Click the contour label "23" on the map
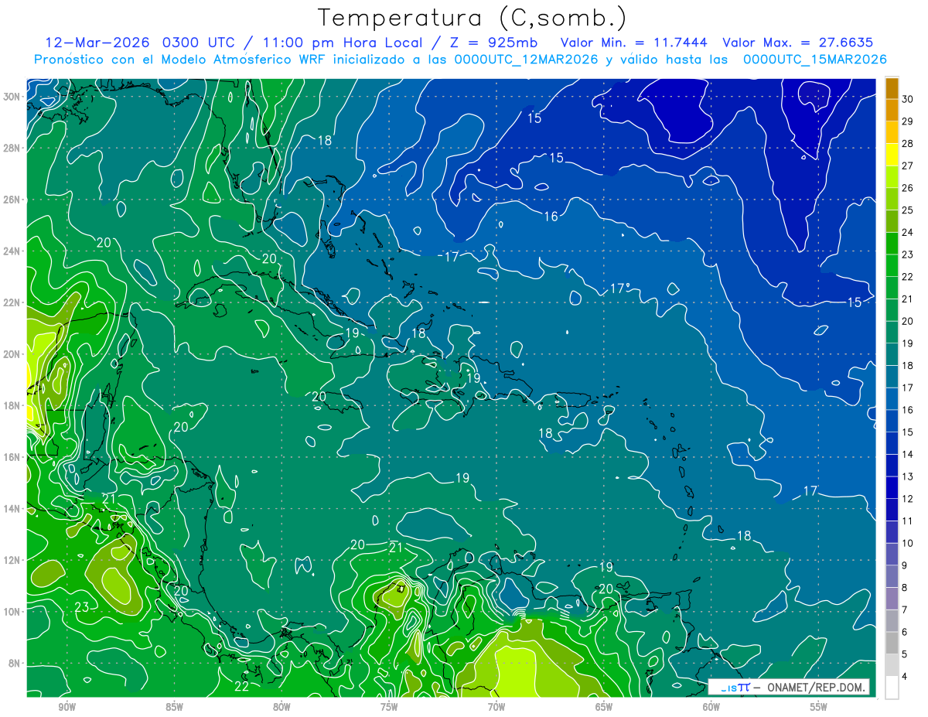Screen dimensions: 928x717 pos(82,607)
